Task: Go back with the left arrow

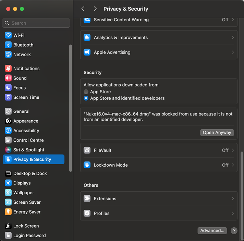Action: pyautogui.click(x=83, y=9)
